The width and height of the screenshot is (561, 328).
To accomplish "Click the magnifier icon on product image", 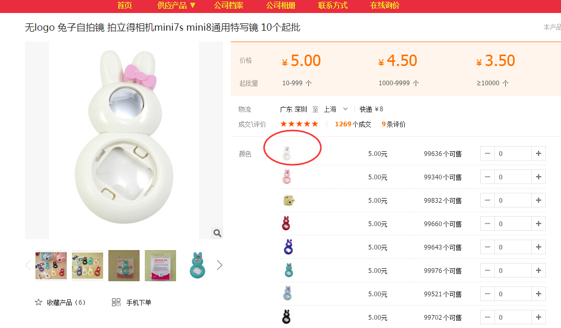I will (x=217, y=233).
